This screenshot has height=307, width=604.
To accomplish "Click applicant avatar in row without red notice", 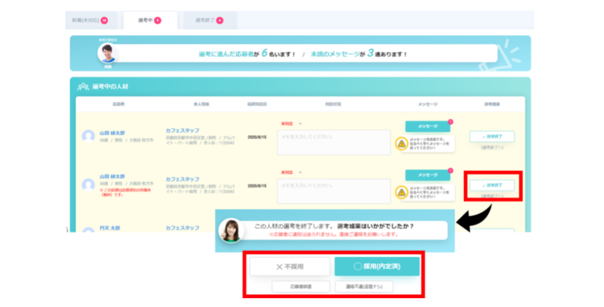I will point(88,136).
